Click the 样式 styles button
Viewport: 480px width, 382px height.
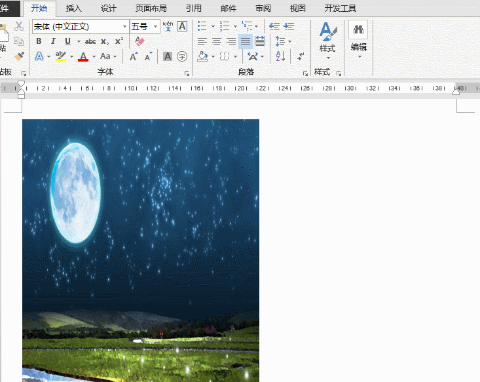[327, 39]
